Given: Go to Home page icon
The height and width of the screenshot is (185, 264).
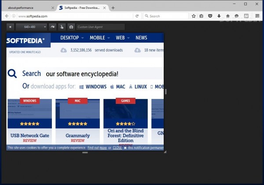Looking at the screenshot, I should click(x=228, y=16).
